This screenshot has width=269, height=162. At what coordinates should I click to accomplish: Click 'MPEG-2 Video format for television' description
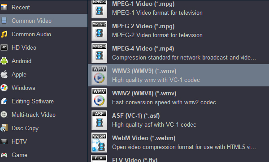pos(157,35)
